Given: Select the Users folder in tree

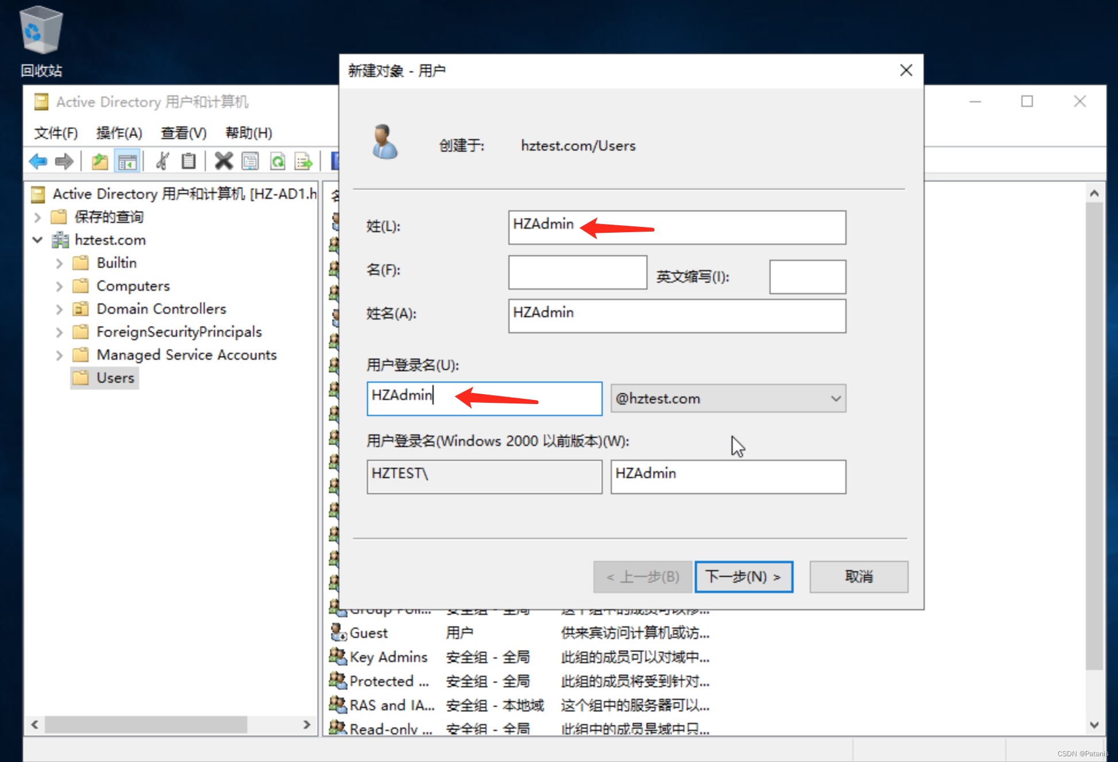Looking at the screenshot, I should coord(114,378).
